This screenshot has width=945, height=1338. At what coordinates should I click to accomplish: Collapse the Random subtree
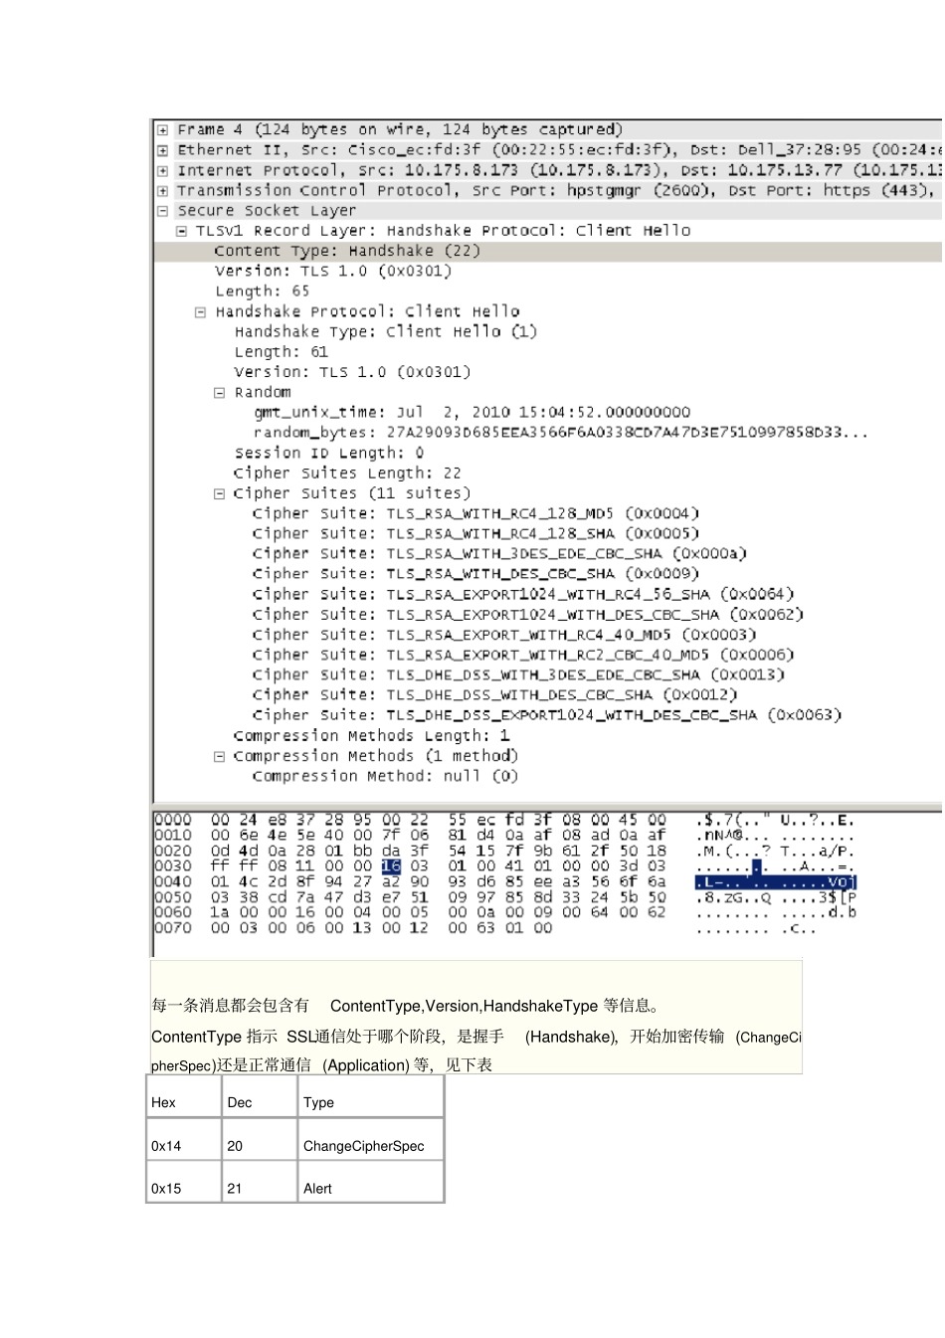tap(219, 392)
